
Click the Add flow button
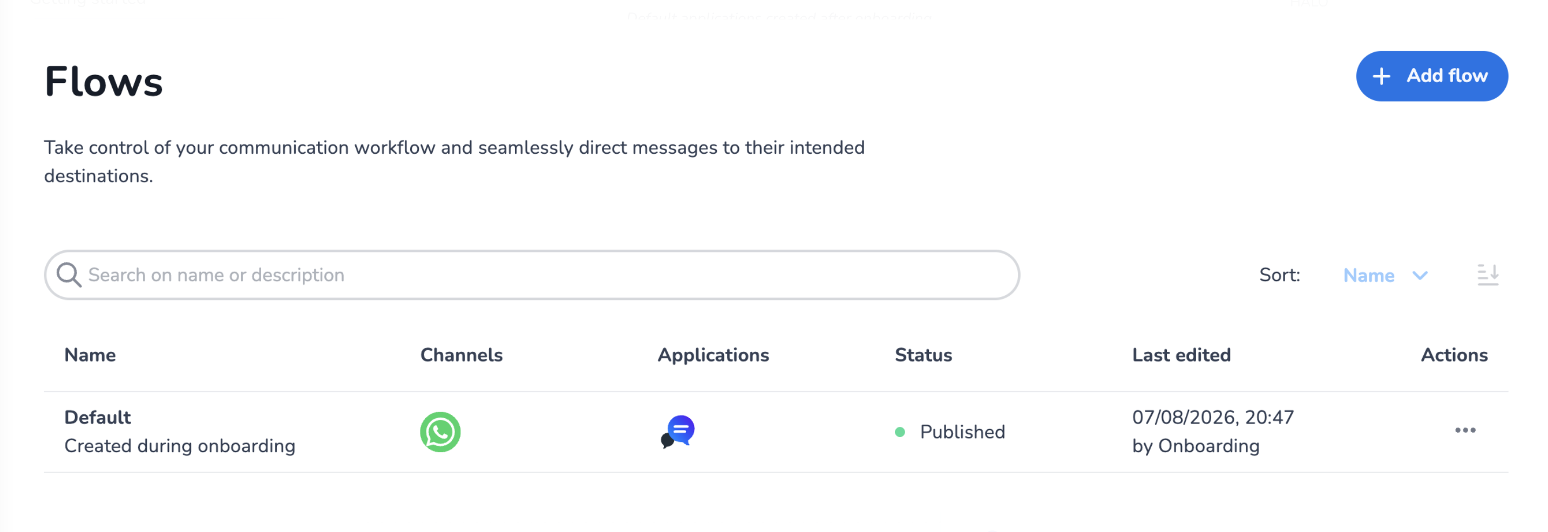tap(1431, 76)
